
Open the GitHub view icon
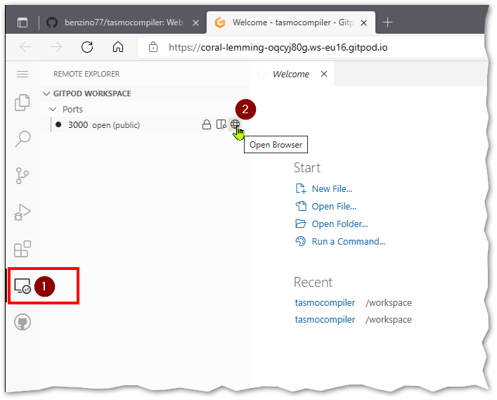(22, 322)
